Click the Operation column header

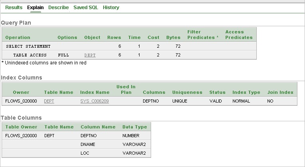(18, 37)
